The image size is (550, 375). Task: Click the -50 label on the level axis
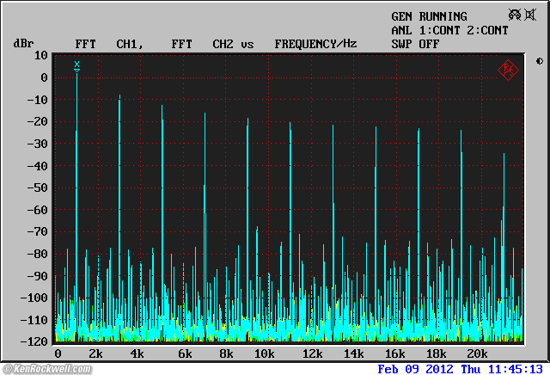point(36,187)
